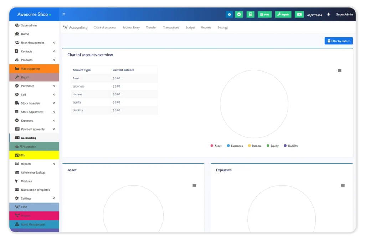The width and height of the screenshot is (365, 243).
Task: Click the green money bill icon
Action: pos(299,15)
